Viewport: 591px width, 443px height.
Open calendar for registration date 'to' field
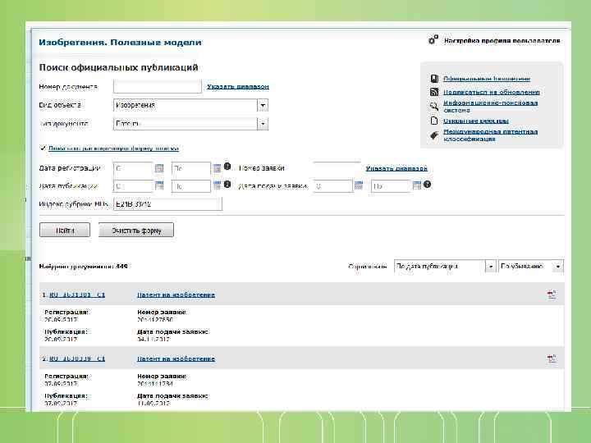(217, 168)
